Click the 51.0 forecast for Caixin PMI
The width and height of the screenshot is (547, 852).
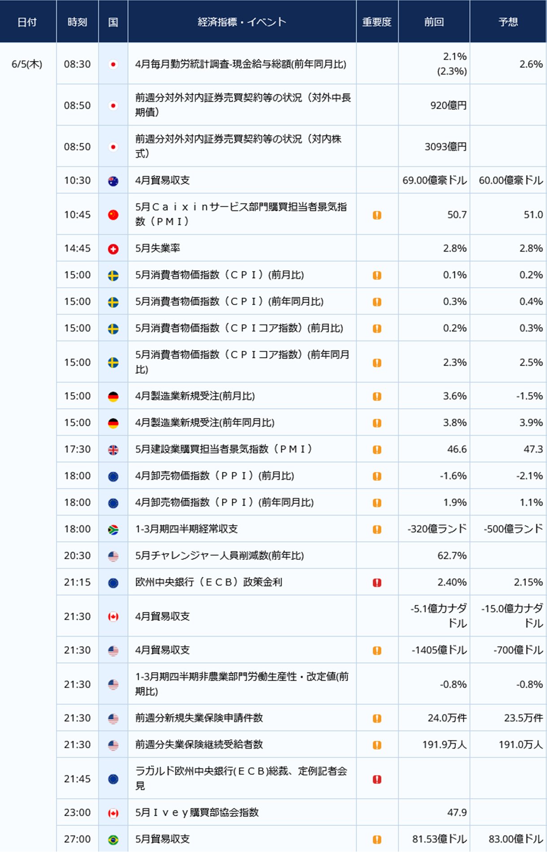(x=533, y=214)
